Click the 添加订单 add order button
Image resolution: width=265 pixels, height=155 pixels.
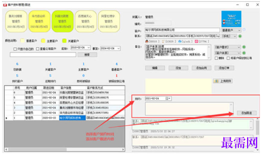224,68
